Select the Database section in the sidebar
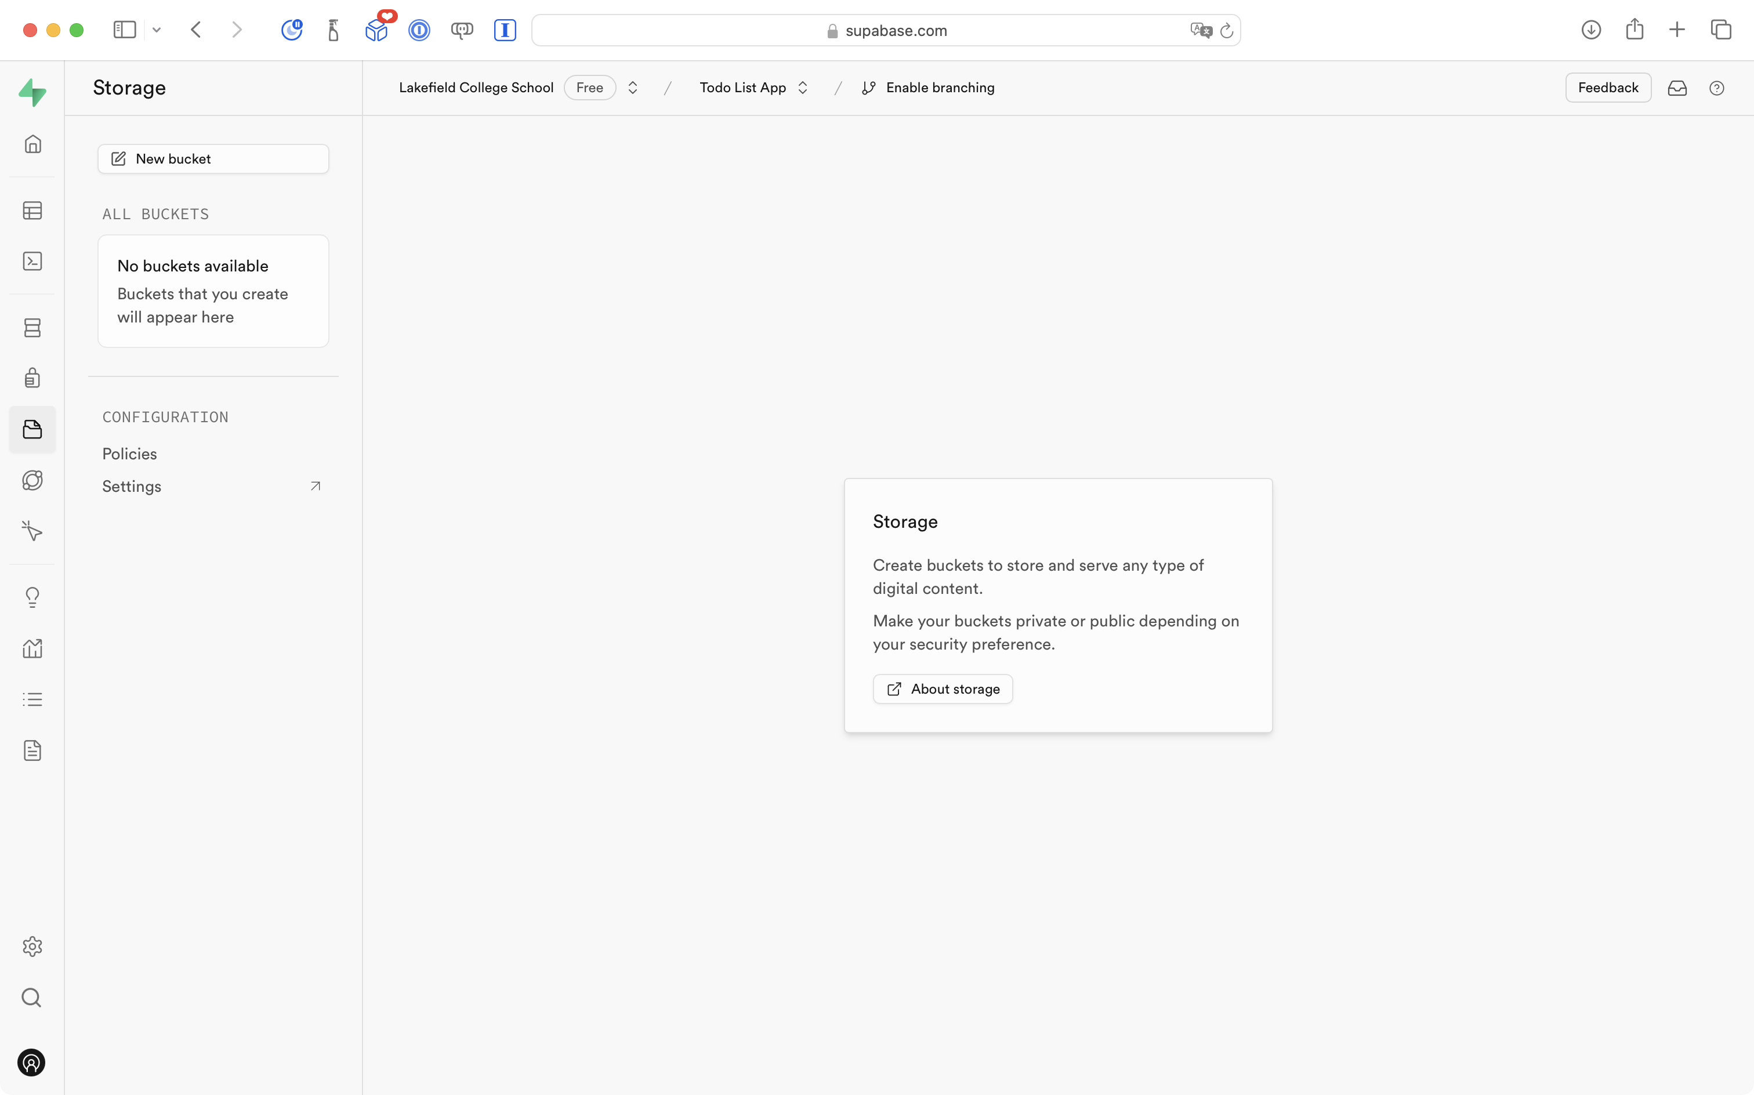This screenshot has width=1754, height=1095. (32, 327)
